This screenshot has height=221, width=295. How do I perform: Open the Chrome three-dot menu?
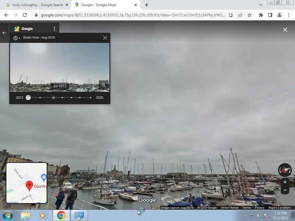tap(289, 15)
